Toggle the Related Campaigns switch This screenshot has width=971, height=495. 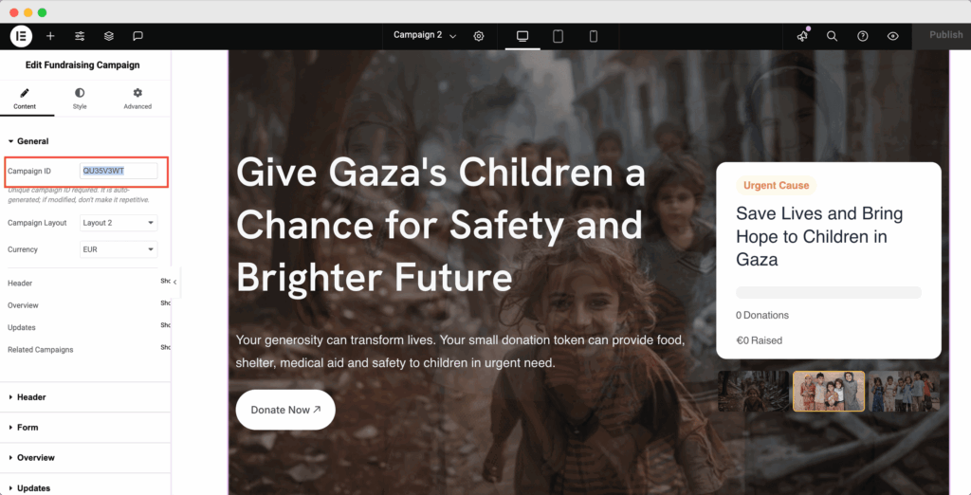coord(165,348)
